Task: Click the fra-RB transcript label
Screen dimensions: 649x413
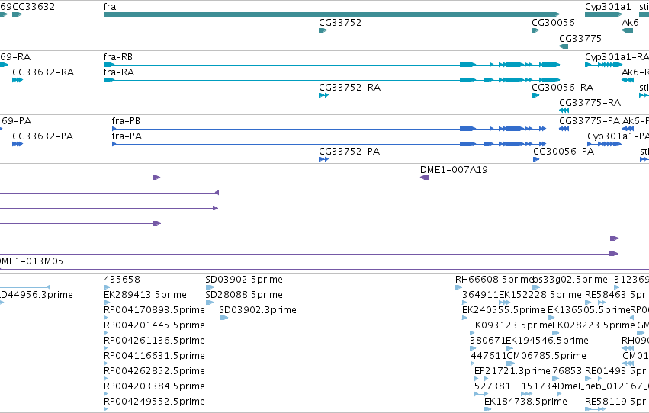Action: tap(118, 56)
